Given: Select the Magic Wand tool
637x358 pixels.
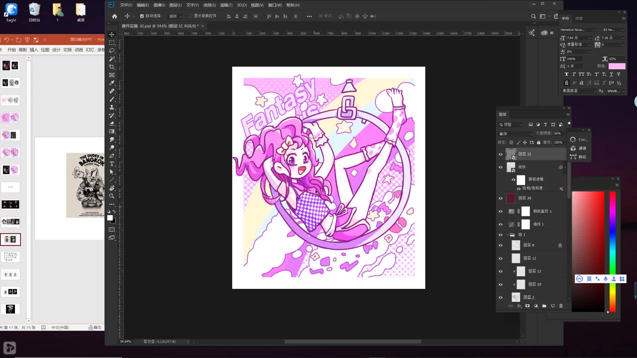Looking at the screenshot, I should pyautogui.click(x=112, y=59).
